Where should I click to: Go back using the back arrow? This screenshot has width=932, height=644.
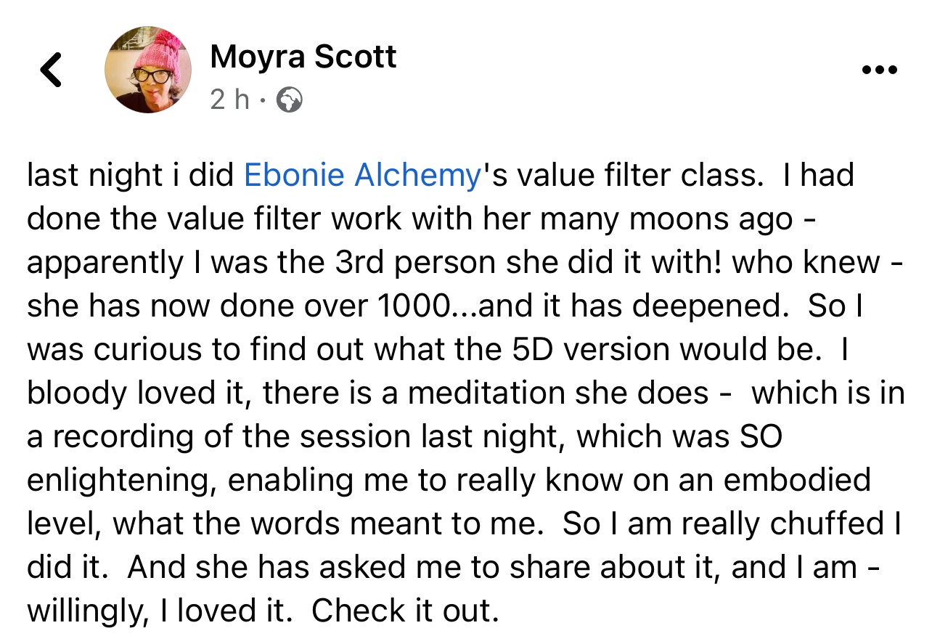pyautogui.click(x=51, y=70)
